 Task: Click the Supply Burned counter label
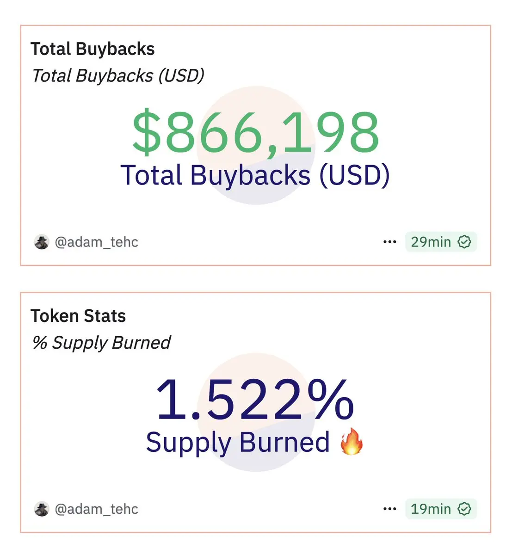(238, 443)
